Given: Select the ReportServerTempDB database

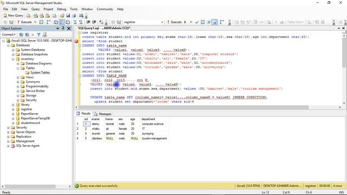Looking at the screenshot, I should pyautogui.click(x=35, y=118).
